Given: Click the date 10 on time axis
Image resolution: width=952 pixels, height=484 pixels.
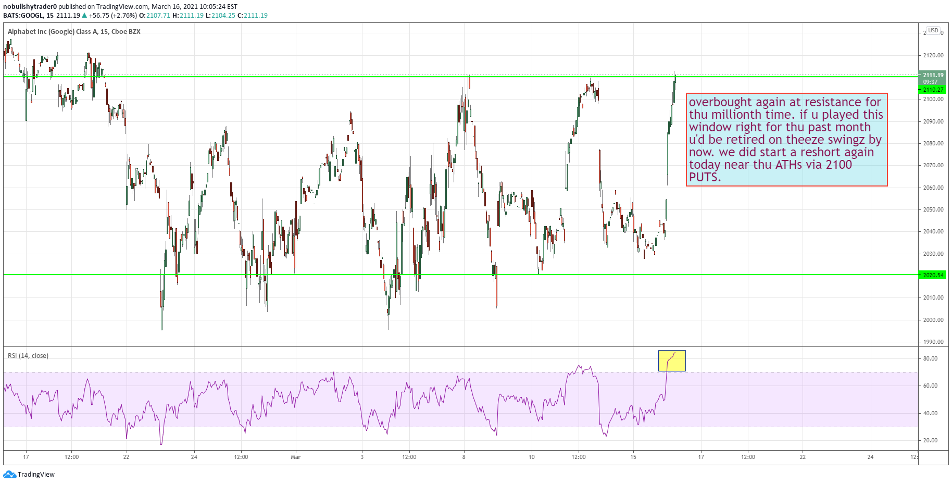Looking at the screenshot, I should (532, 457).
